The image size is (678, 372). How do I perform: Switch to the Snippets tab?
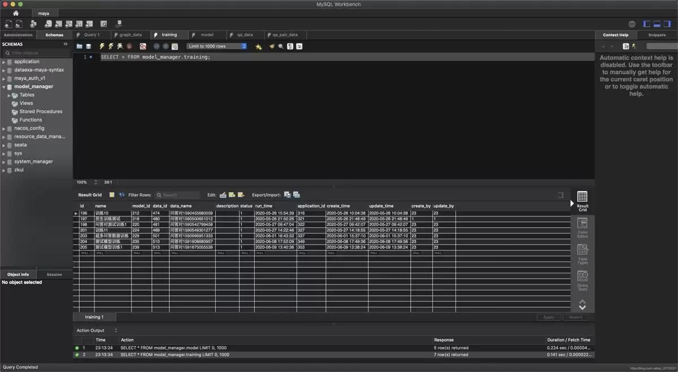(657, 35)
